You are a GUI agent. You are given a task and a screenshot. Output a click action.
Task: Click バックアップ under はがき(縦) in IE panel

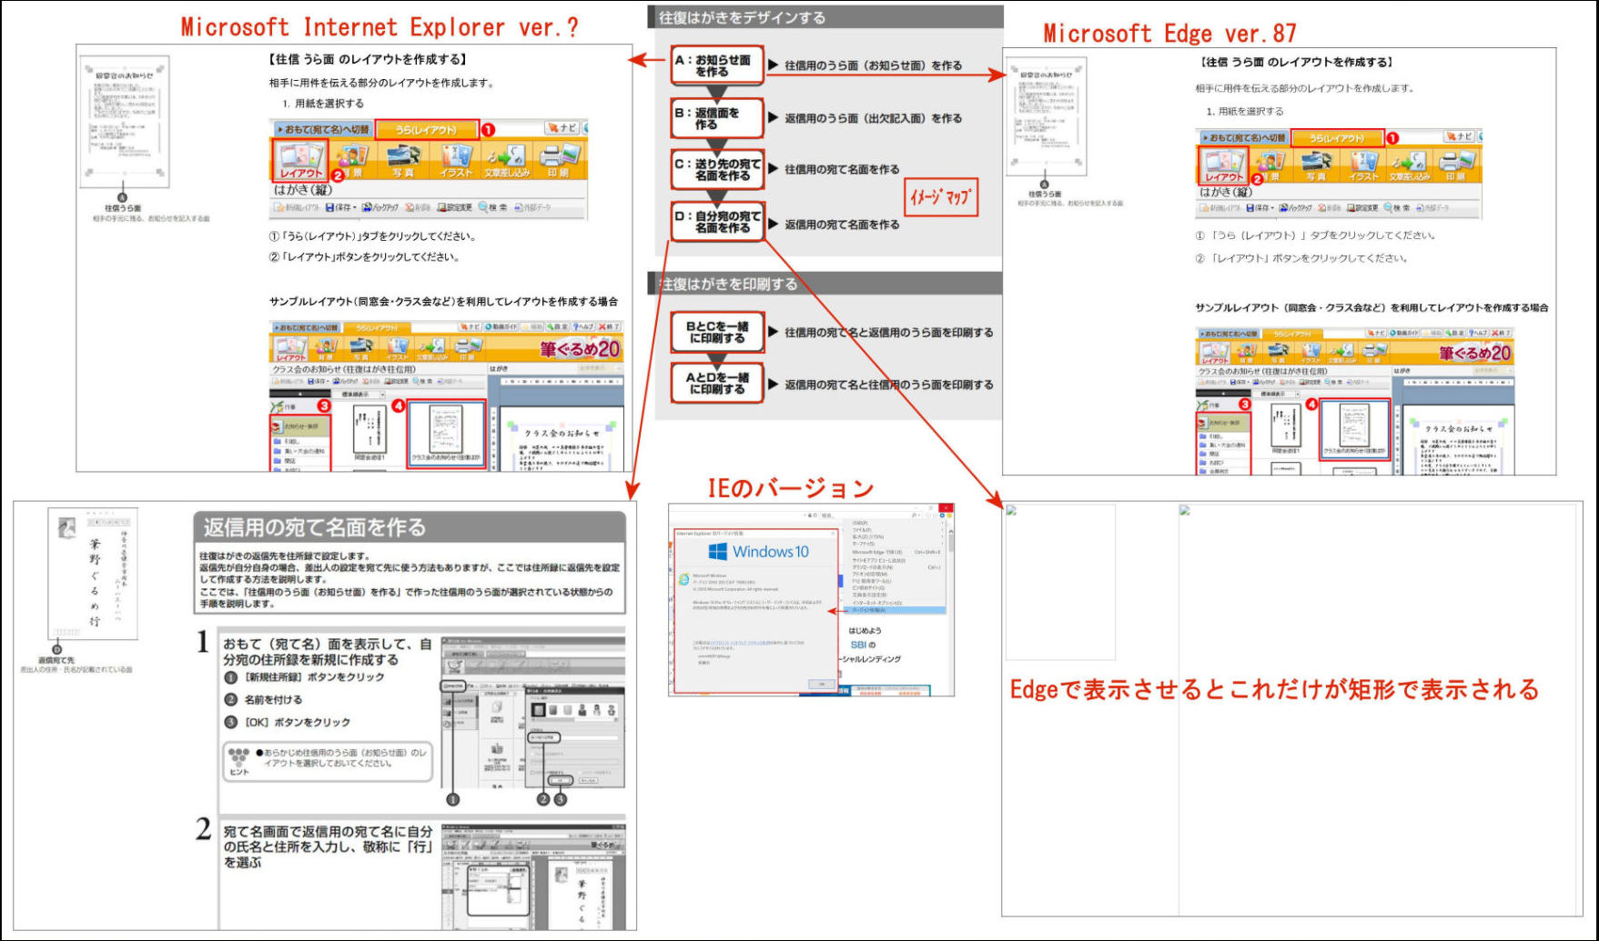point(380,208)
